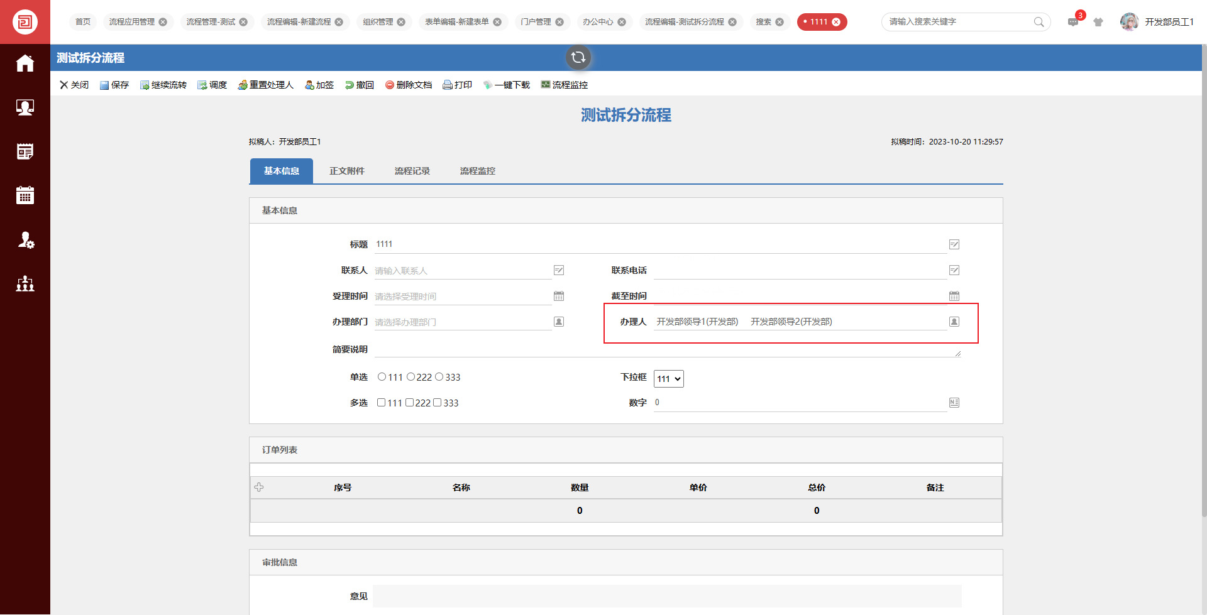Open the messages notification icon
The width and height of the screenshot is (1207, 615).
click(1073, 22)
